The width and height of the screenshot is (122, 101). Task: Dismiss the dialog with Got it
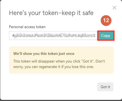[x=105, y=87]
